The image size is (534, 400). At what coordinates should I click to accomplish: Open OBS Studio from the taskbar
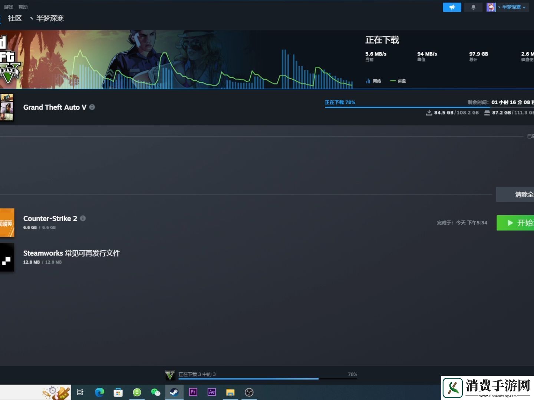249,392
